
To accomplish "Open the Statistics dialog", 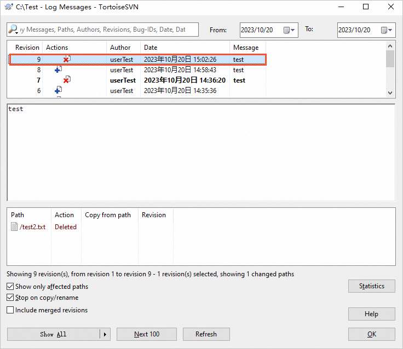I will [372, 286].
